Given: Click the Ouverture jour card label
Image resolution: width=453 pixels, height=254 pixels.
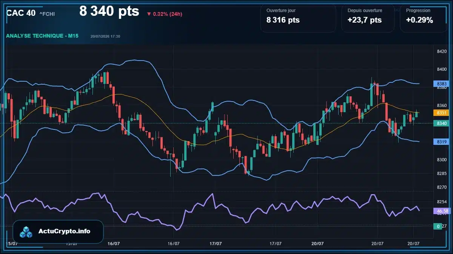Looking at the screenshot, I should (x=281, y=11).
